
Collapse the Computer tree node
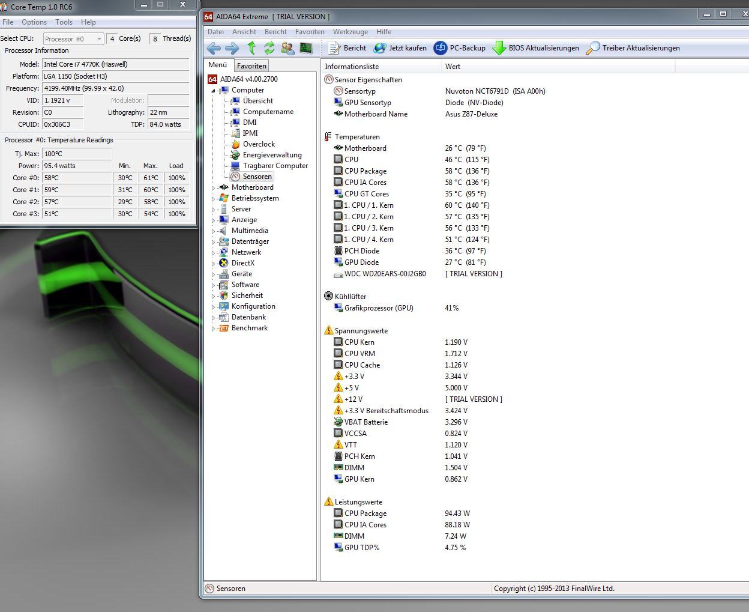(x=213, y=91)
